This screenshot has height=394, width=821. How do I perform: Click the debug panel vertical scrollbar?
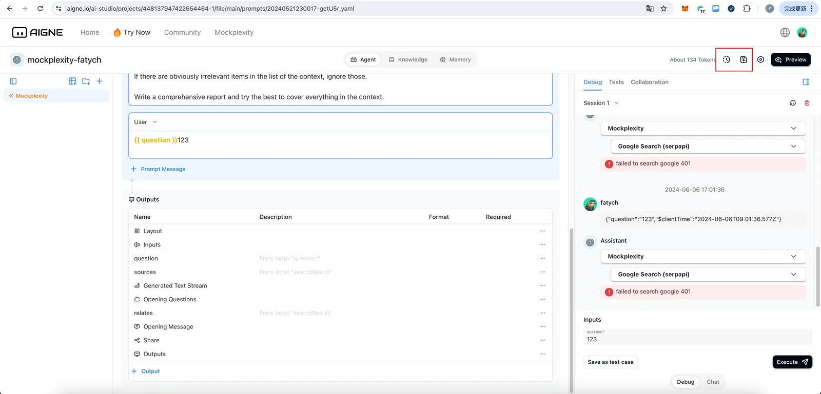(x=817, y=277)
